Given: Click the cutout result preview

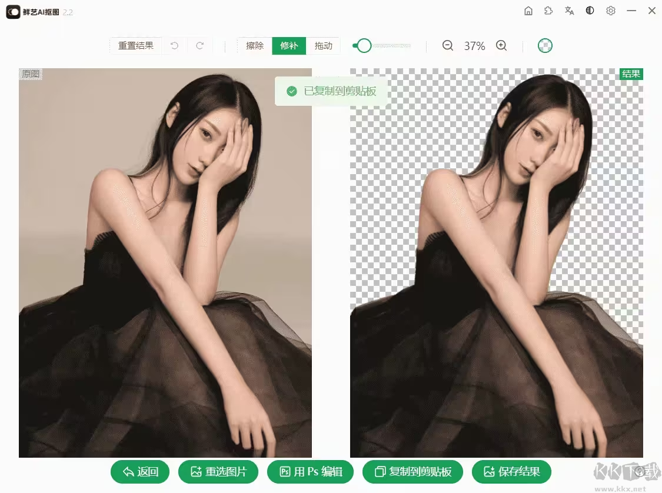Looking at the screenshot, I should click(x=497, y=262).
